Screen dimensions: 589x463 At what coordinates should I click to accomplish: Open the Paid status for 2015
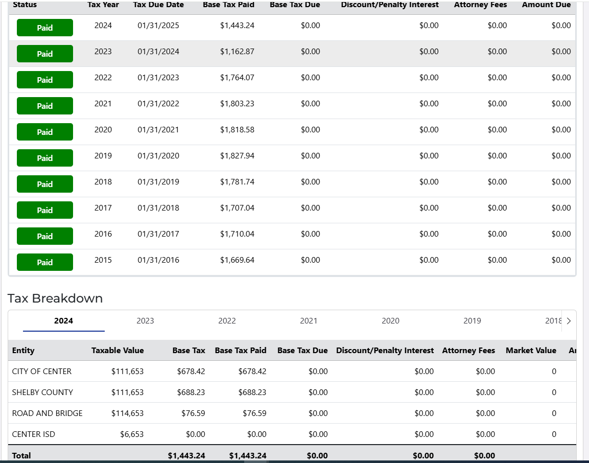click(x=45, y=262)
